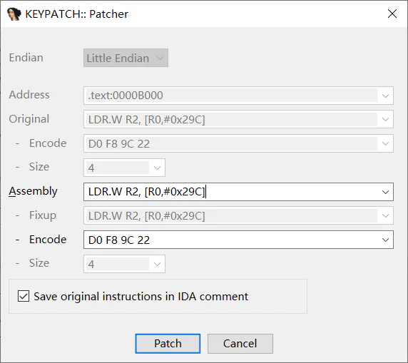This screenshot has width=408, height=363.
Task: Click into the new Encode bytes field
Action: click(x=231, y=240)
